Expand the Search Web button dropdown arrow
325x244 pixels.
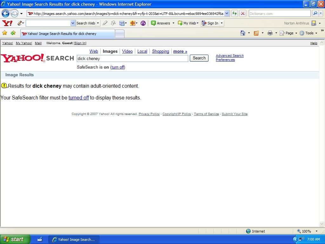pyautogui.click(x=98, y=23)
